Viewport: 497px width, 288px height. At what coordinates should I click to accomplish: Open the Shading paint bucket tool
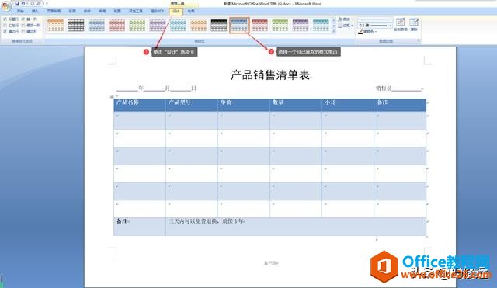(x=340, y=19)
